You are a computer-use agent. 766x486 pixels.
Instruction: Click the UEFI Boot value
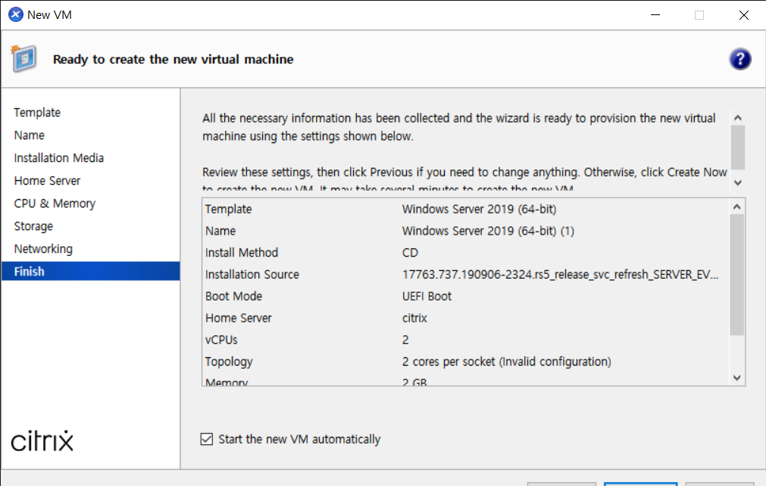427,296
